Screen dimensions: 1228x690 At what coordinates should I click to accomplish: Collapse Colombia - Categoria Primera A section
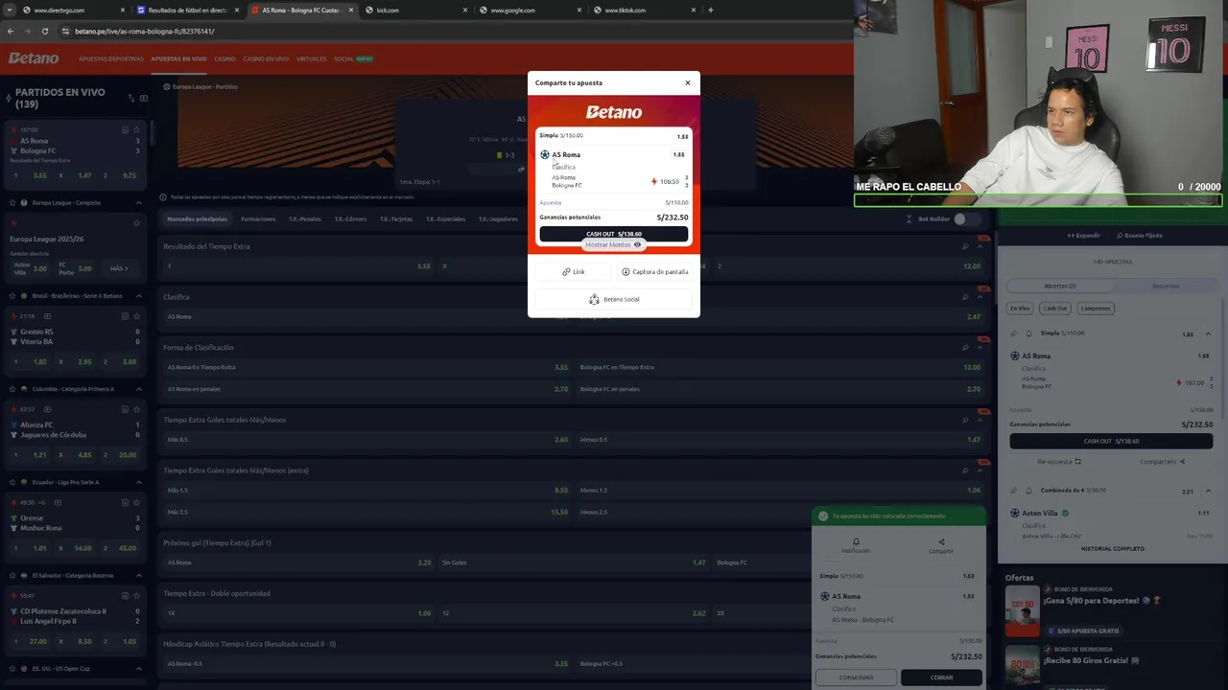(x=138, y=389)
